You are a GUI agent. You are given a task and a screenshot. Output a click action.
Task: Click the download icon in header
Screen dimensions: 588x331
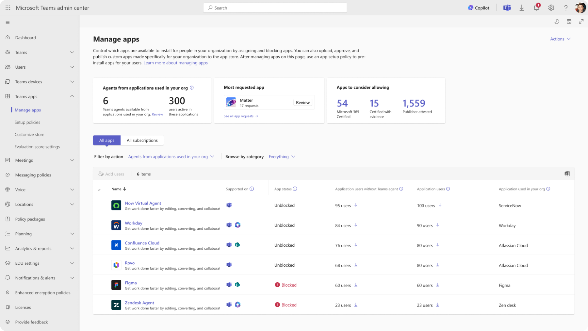click(x=522, y=8)
